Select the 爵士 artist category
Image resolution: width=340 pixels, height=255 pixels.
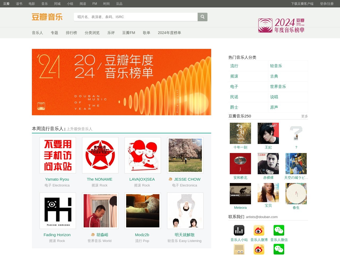[234, 107]
